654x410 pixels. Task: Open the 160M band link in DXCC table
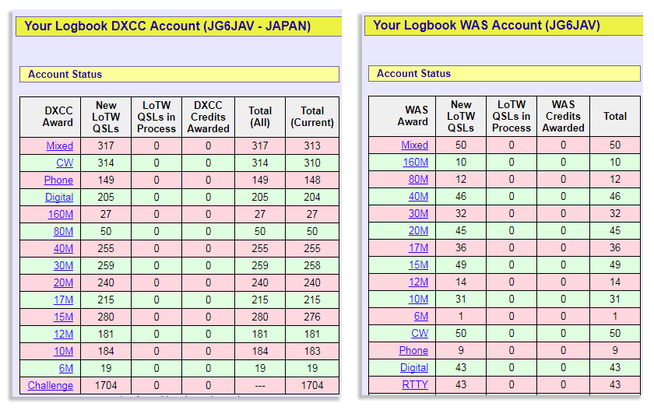point(60,214)
